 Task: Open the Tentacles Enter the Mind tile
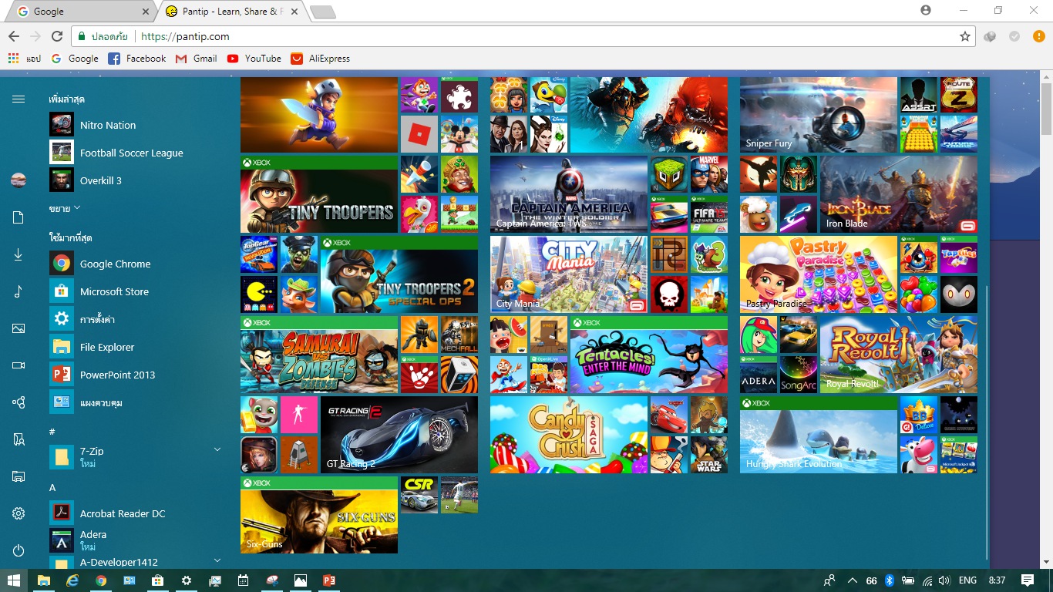pyautogui.click(x=649, y=355)
